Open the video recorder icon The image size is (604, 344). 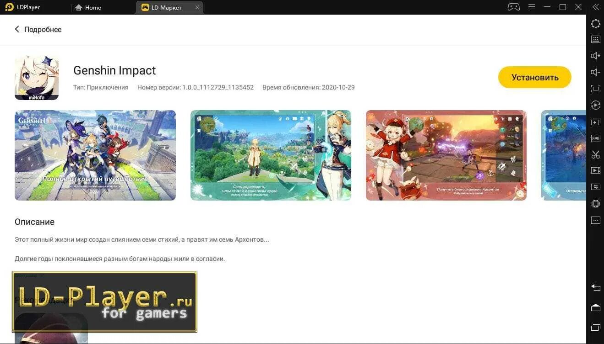595,170
